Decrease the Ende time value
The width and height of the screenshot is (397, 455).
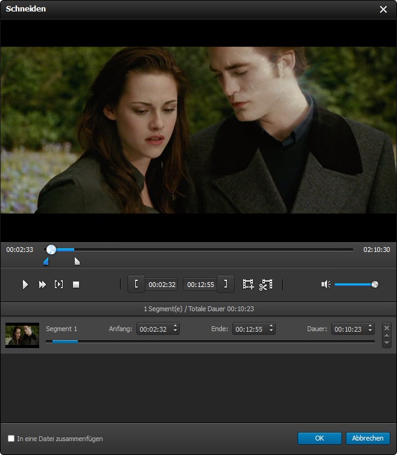(272, 331)
